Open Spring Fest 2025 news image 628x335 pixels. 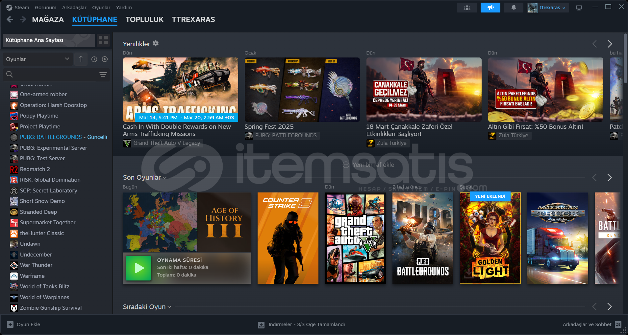tap(302, 90)
